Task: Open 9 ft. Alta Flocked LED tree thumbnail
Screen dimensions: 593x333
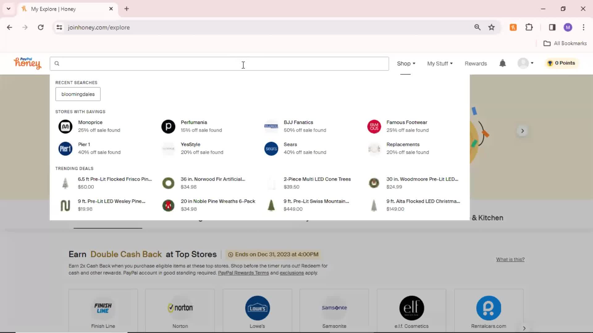Action: 374,205
